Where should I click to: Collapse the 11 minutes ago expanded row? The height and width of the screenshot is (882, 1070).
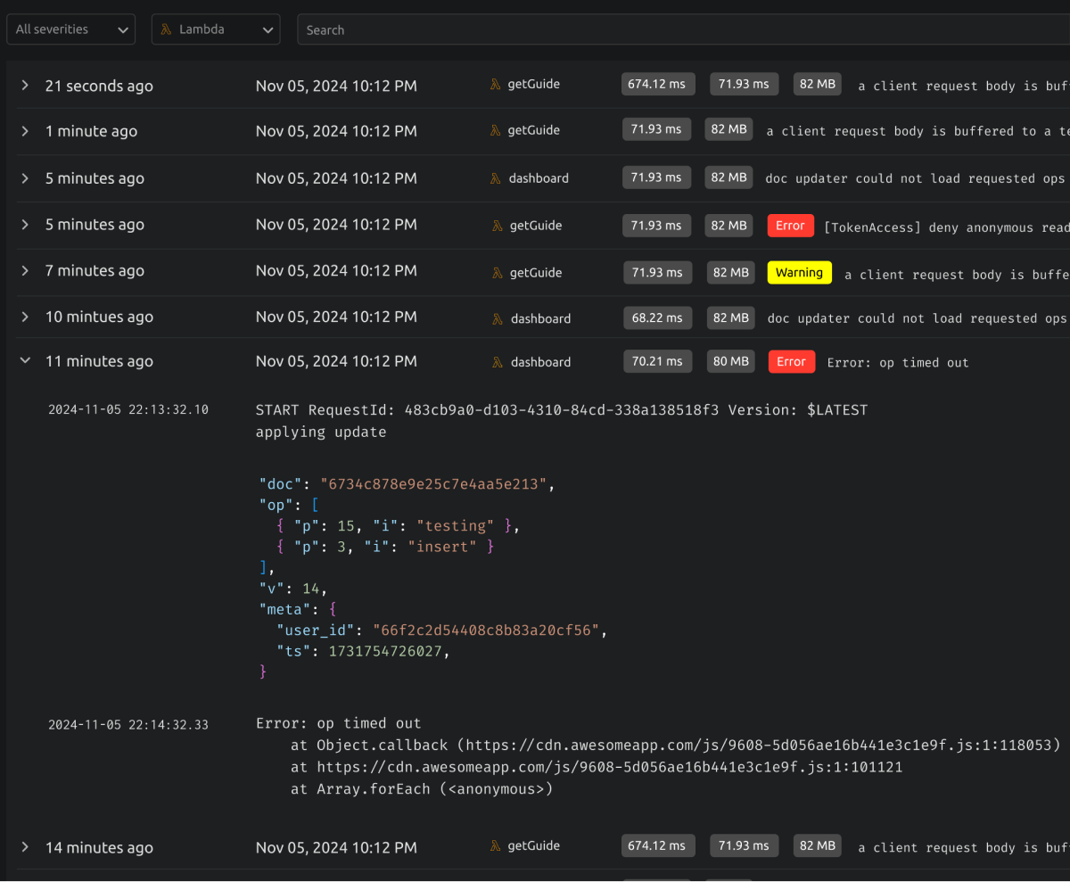coord(25,361)
